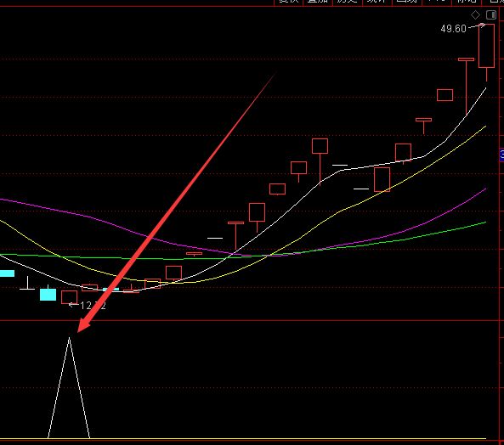Select the 画线 toolbar tab
This screenshot has width=504, height=445.
click(x=406, y=2)
